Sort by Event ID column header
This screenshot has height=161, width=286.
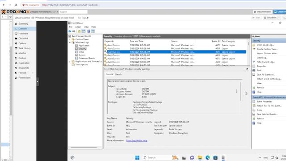point(216,42)
